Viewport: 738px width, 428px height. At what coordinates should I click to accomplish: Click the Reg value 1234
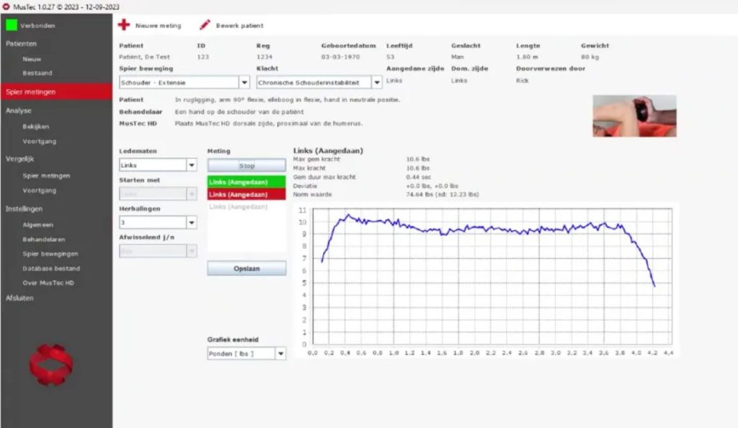click(264, 57)
